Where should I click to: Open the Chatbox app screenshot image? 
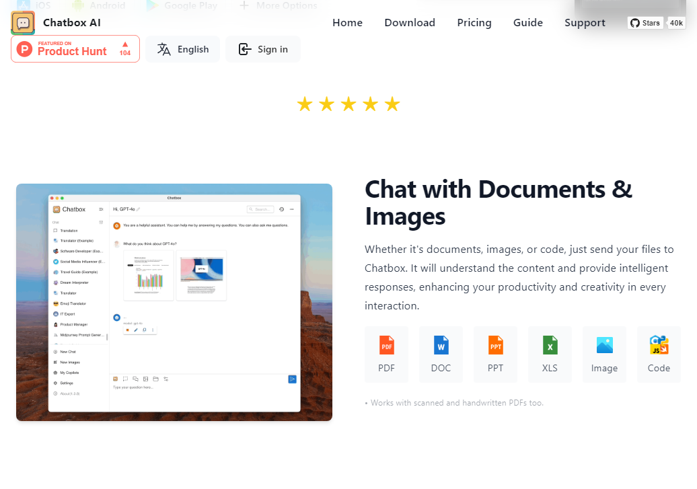pos(174,302)
